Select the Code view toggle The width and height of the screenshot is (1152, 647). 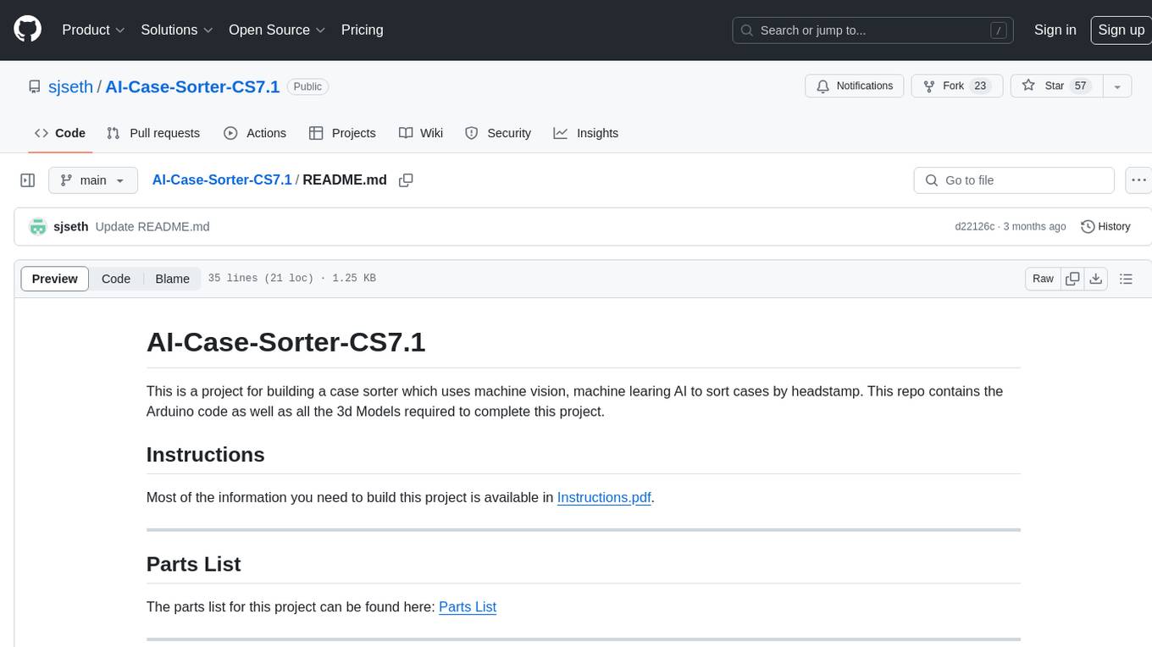116,279
